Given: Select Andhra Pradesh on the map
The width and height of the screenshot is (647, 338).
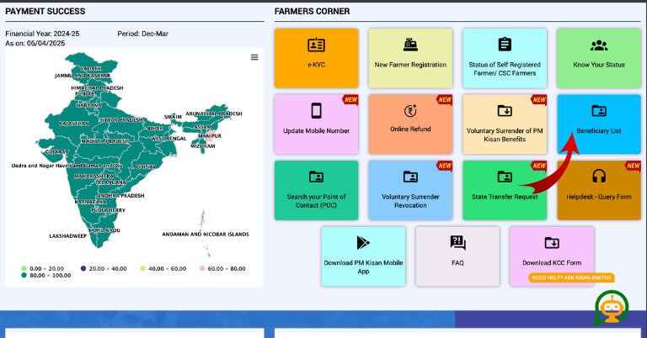Looking at the screenshot, I should tap(120, 196).
